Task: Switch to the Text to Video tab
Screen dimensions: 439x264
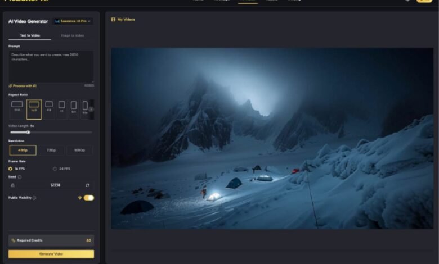Action: (x=29, y=35)
